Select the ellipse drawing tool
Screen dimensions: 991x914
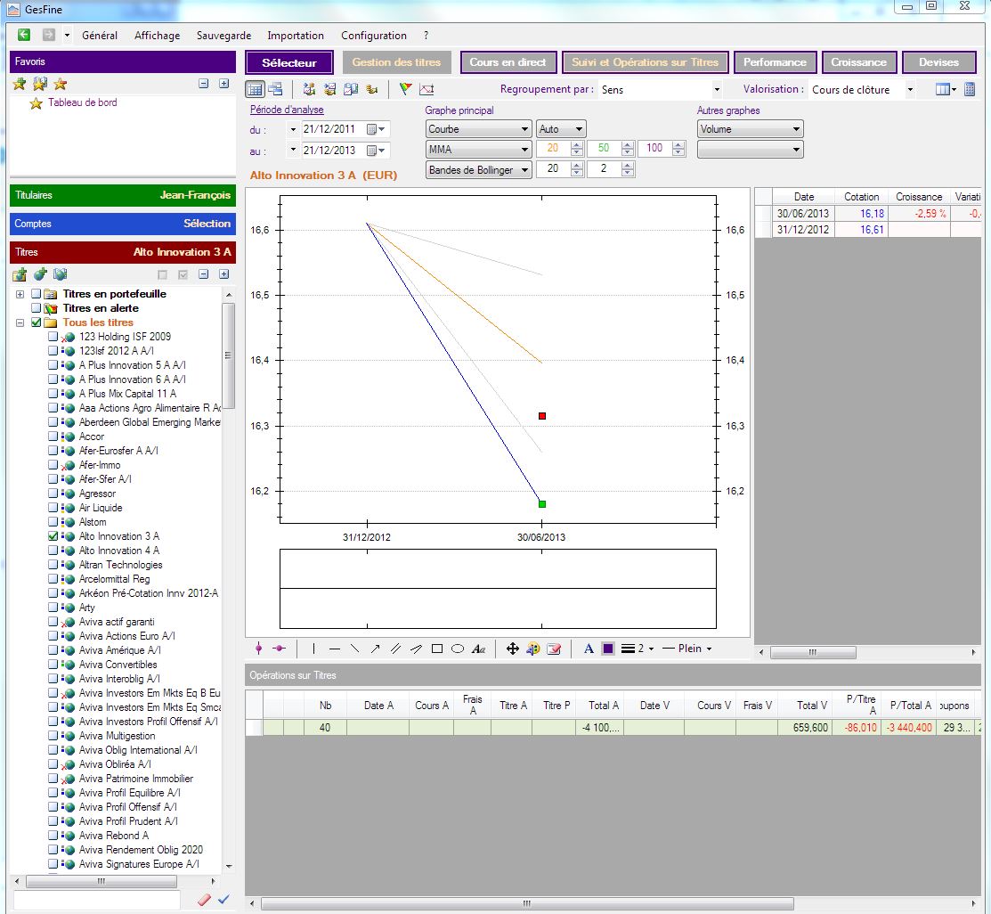458,649
